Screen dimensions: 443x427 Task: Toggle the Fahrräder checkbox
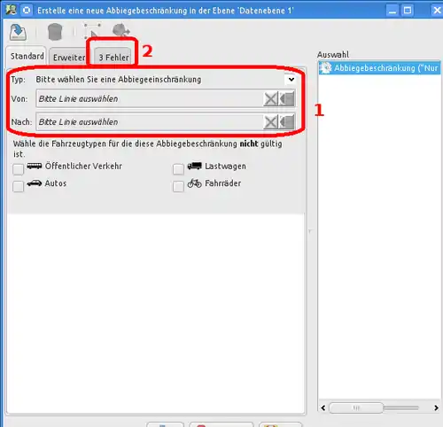[x=178, y=187]
